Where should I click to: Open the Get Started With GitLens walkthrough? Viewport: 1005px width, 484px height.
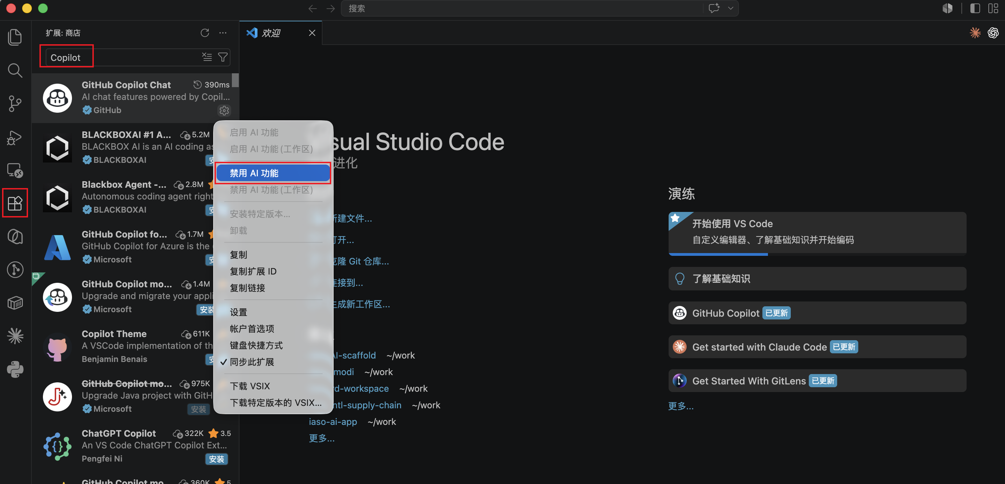817,381
